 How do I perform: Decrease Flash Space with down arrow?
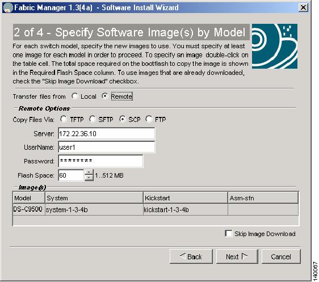coord(89,178)
